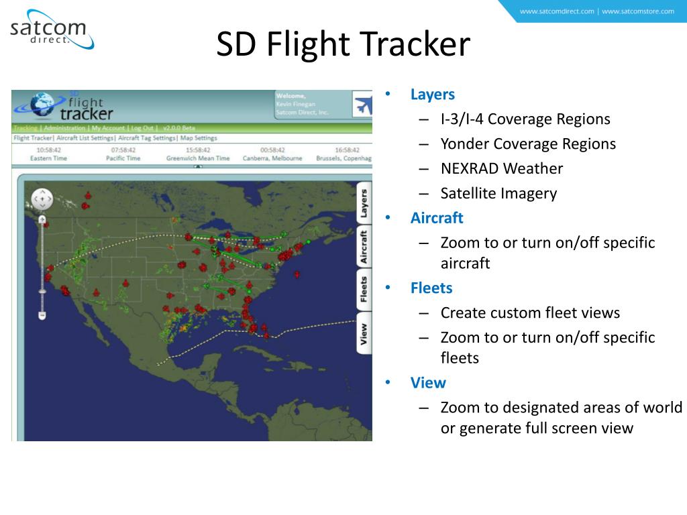Click the www.satcomstore.com link
This screenshot has width=687, height=515.
pyautogui.click(x=638, y=11)
